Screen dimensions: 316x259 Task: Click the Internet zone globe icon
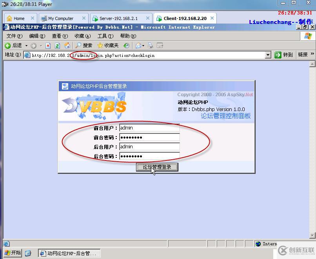click(258, 244)
